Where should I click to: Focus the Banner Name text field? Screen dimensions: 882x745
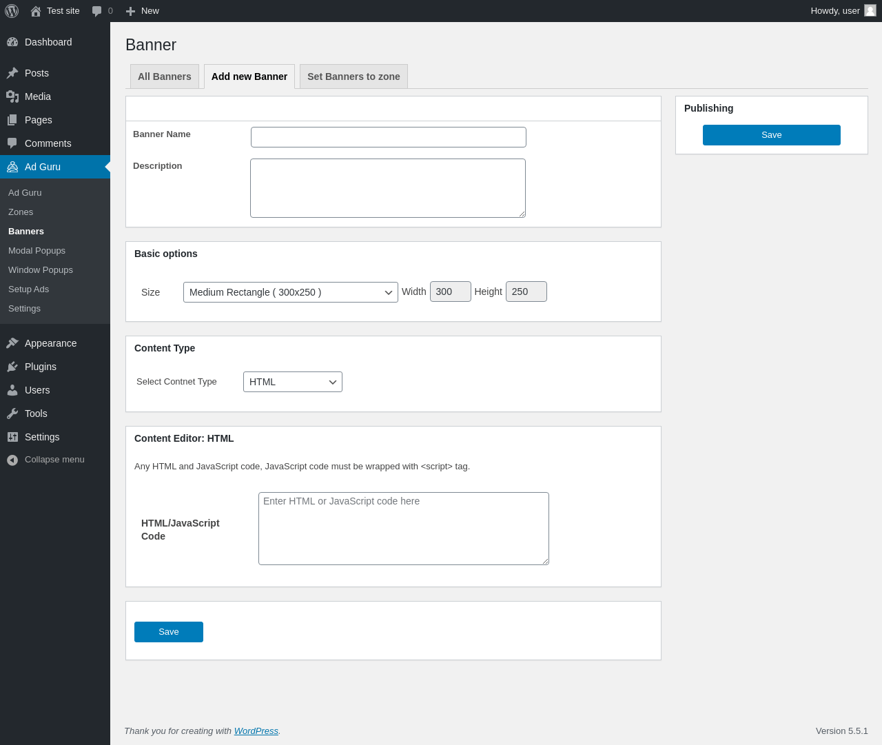point(388,137)
